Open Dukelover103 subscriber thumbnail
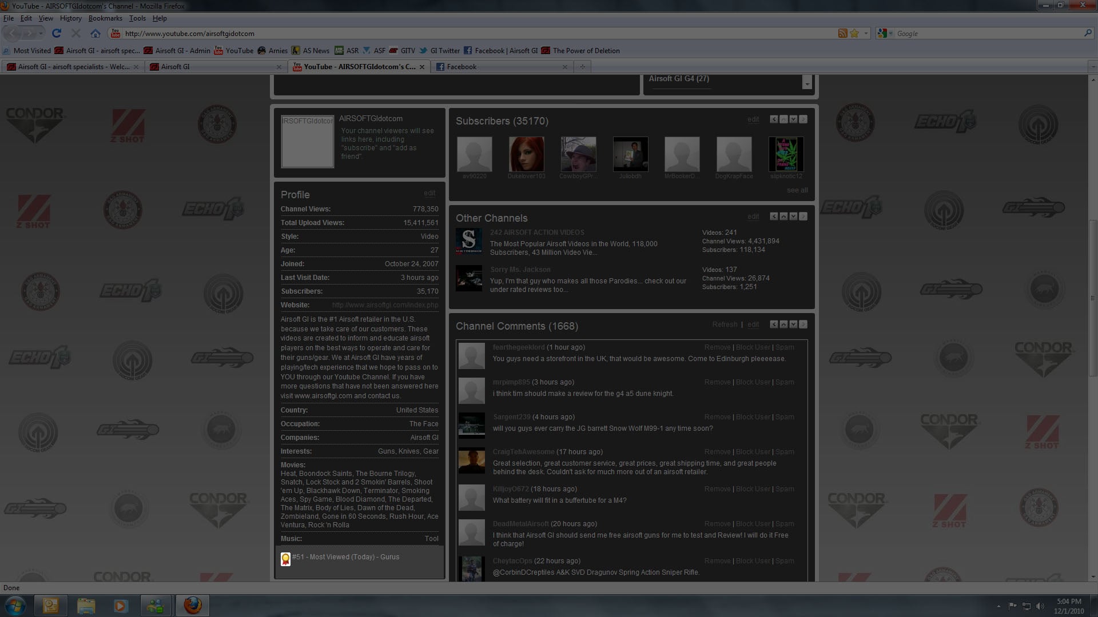 526,154
